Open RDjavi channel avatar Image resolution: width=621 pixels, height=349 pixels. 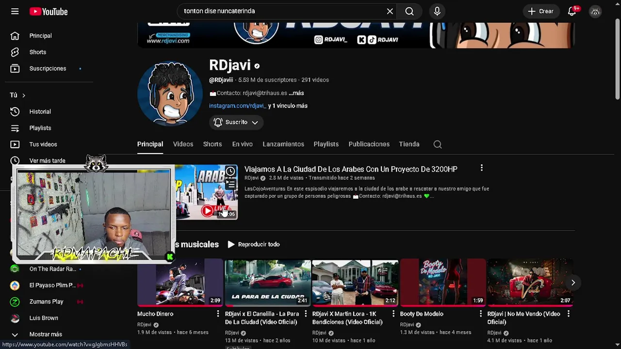click(170, 94)
